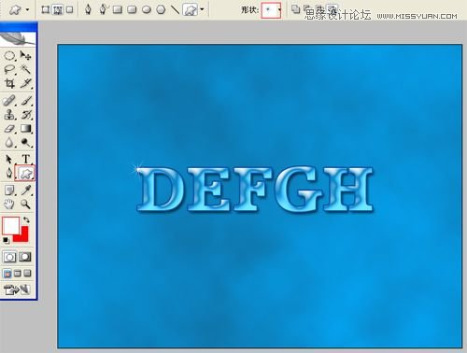This screenshot has width=467, height=353.
Task: Choose the Pen tool in options bar
Action: pyautogui.click(x=88, y=9)
